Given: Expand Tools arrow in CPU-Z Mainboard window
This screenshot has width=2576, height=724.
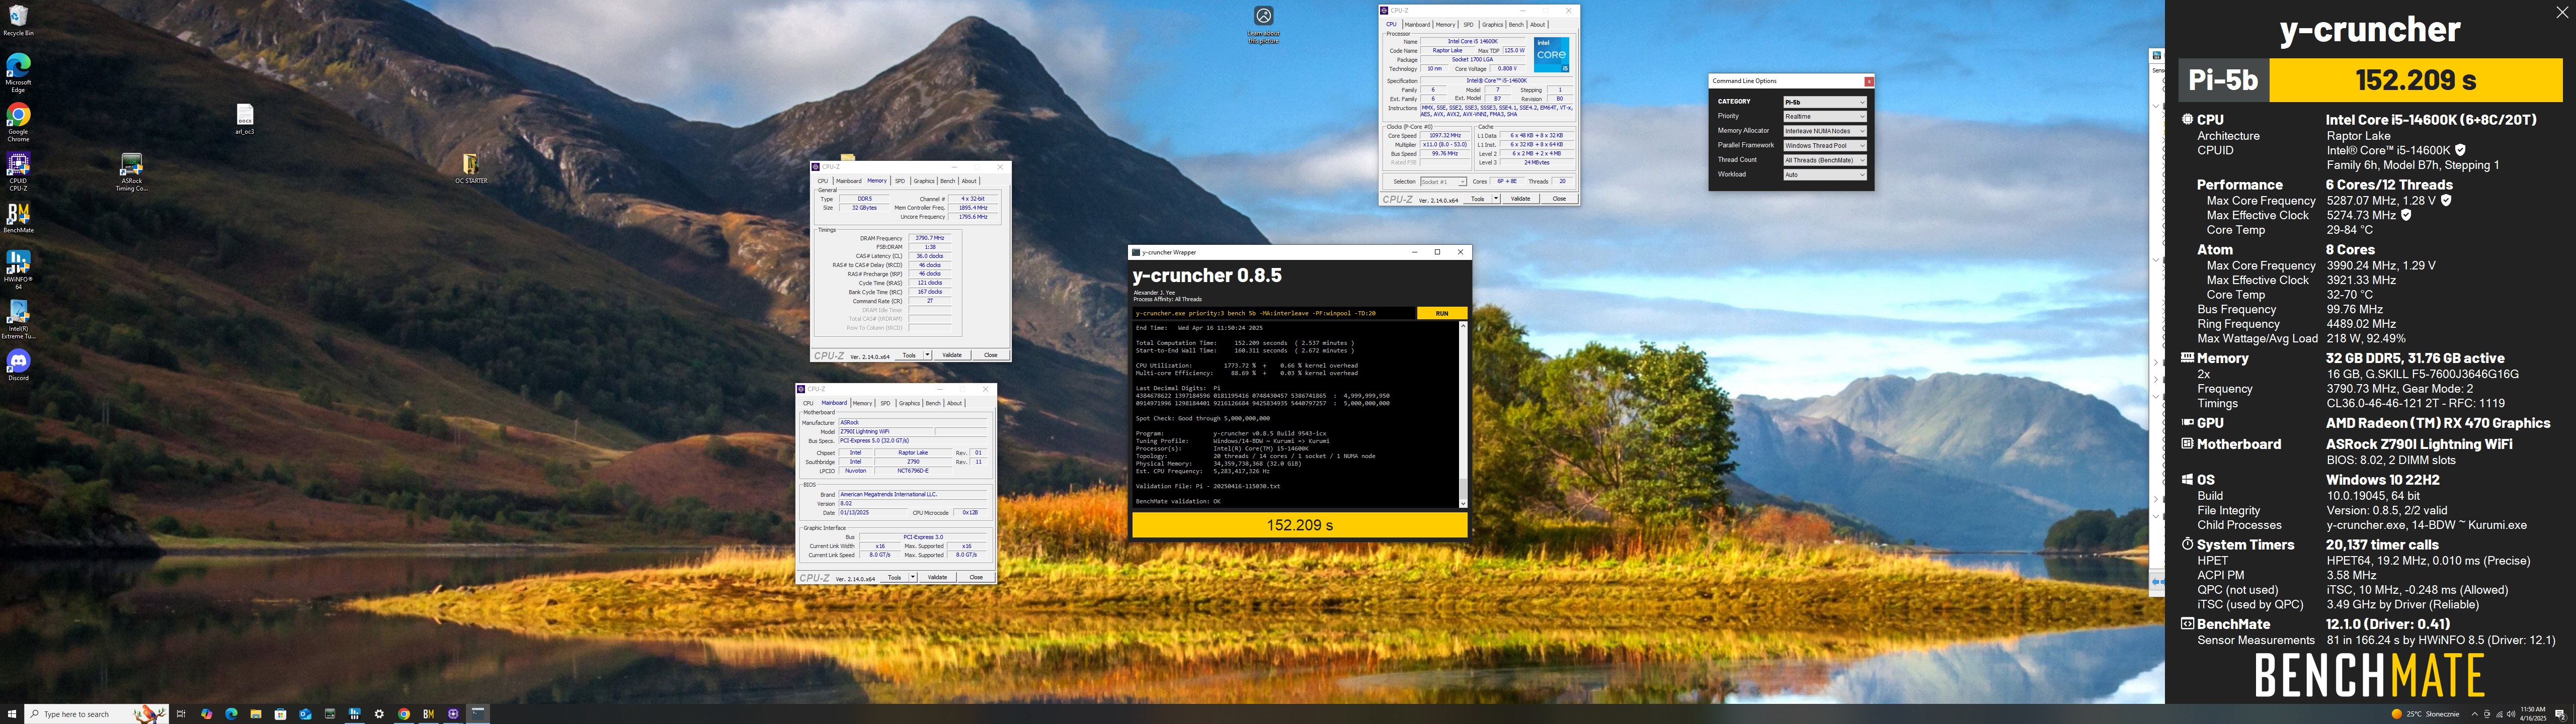Looking at the screenshot, I should [913, 577].
